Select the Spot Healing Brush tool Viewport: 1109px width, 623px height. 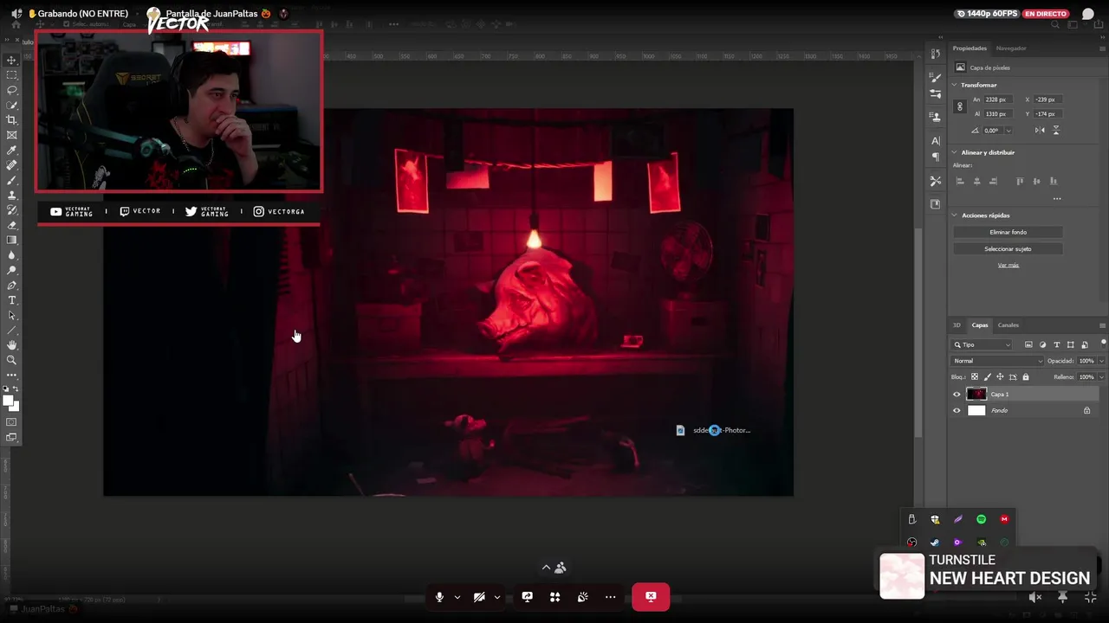(x=12, y=165)
